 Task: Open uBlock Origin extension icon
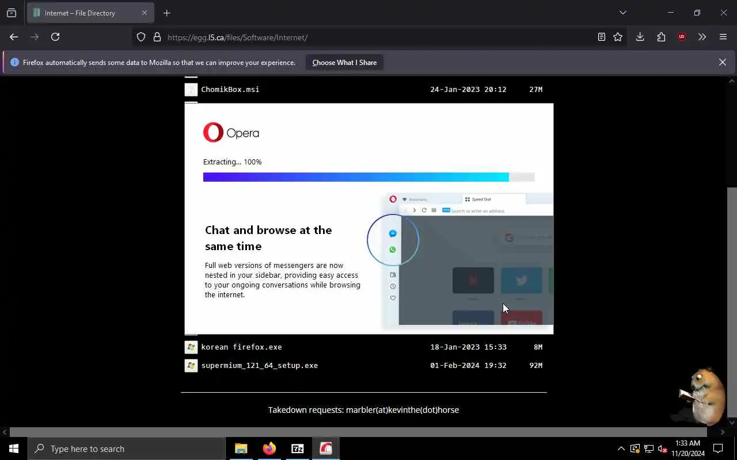[x=682, y=37]
